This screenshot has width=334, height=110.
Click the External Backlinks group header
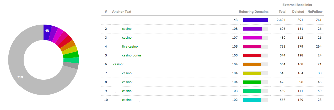click(x=297, y=5)
